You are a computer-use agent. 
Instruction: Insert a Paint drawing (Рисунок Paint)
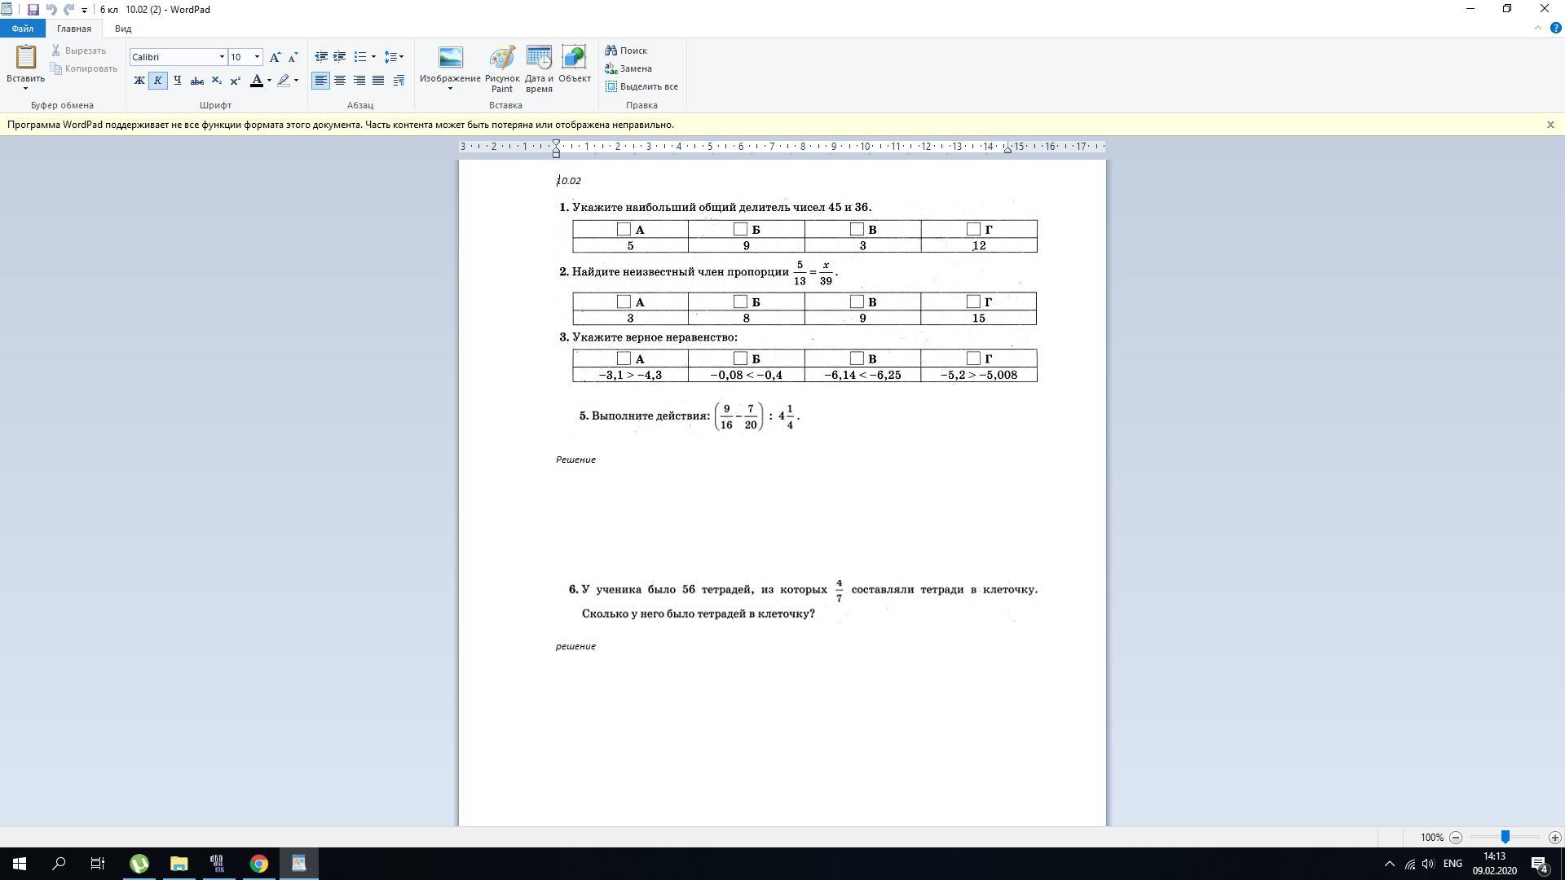tap(502, 68)
